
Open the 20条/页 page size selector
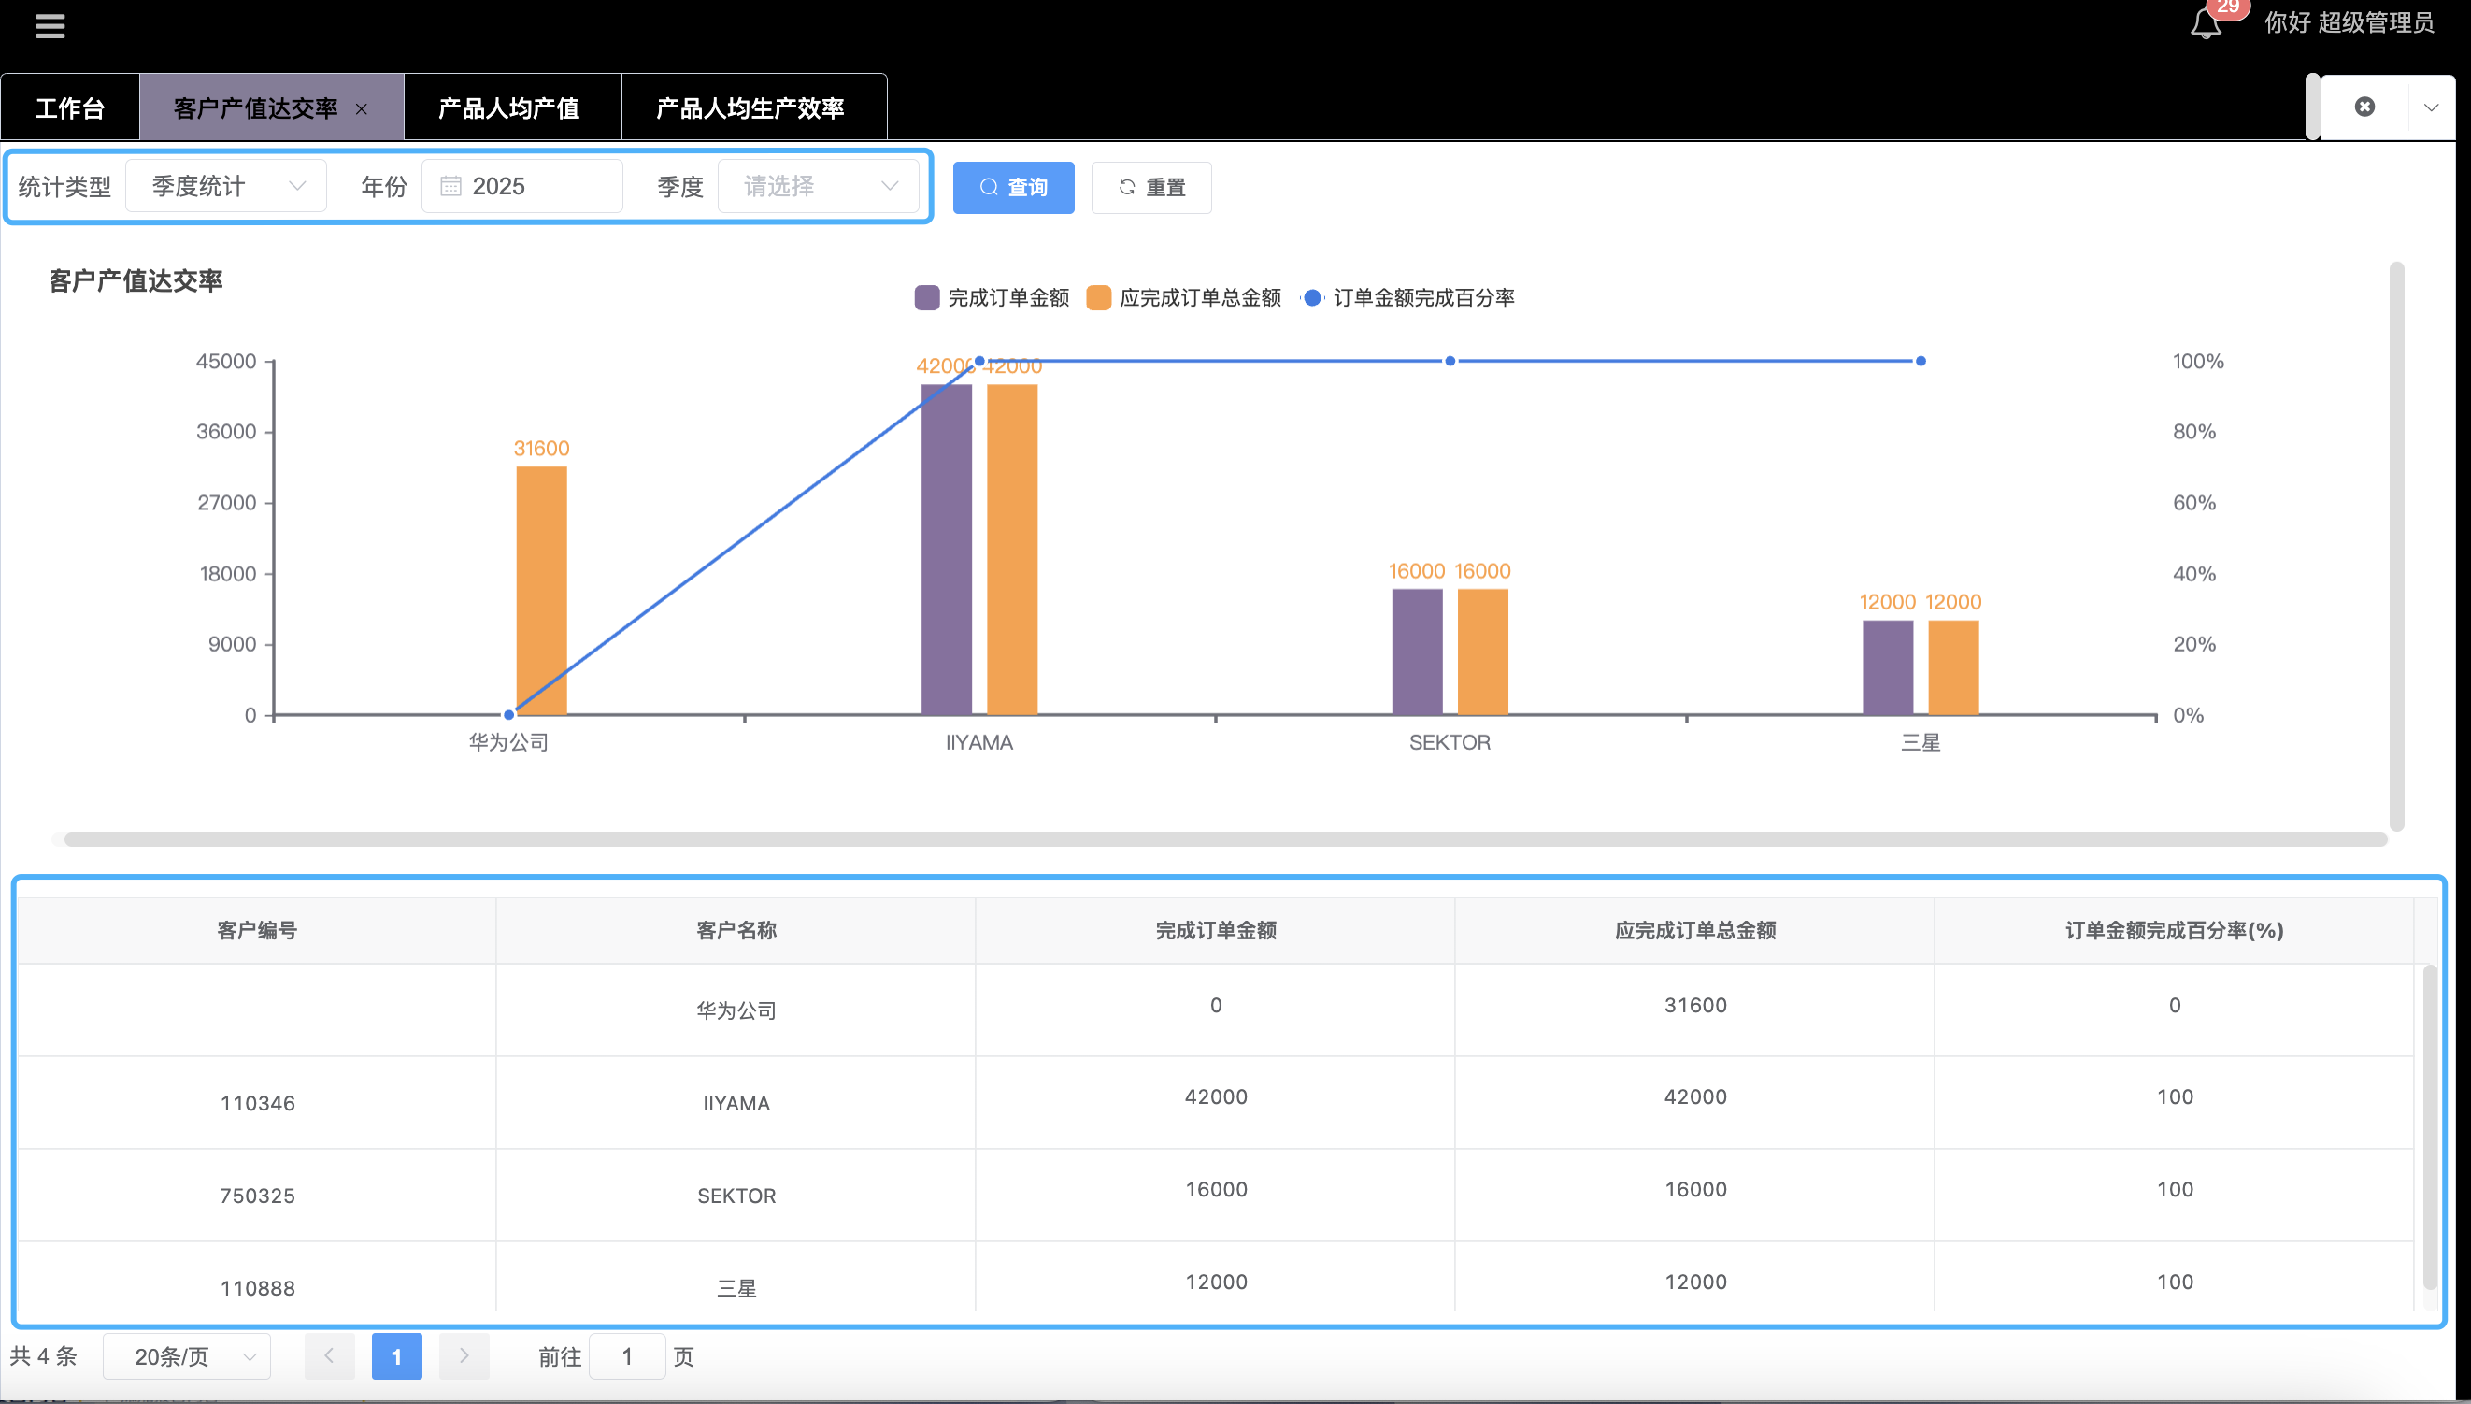[x=187, y=1355]
